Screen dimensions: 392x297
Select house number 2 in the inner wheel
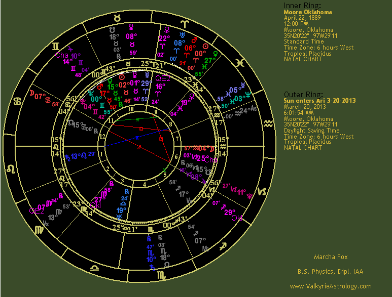coord(108,168)
